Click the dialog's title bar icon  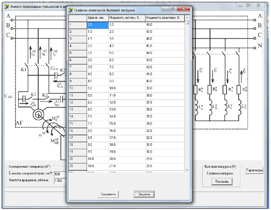(x=71, y=10)
